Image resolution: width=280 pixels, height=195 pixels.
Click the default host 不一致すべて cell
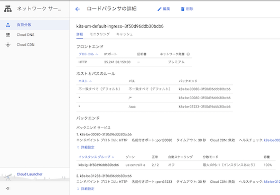[99, 89]
